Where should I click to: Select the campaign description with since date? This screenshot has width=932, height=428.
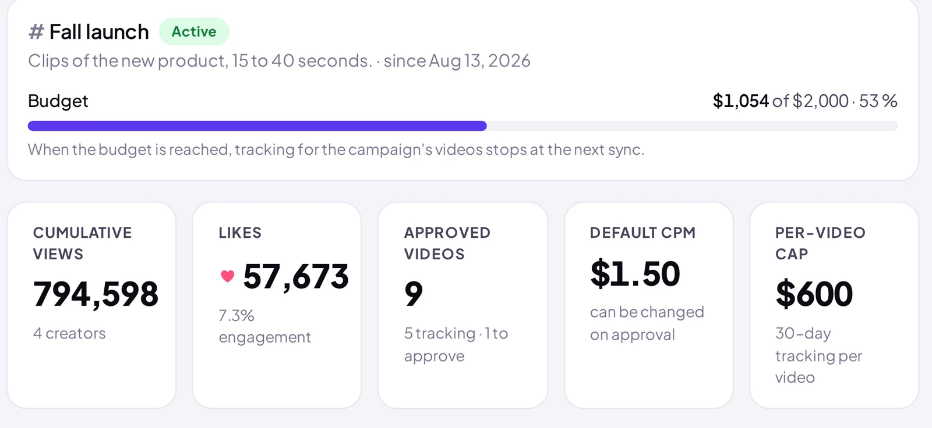(279, 61)
